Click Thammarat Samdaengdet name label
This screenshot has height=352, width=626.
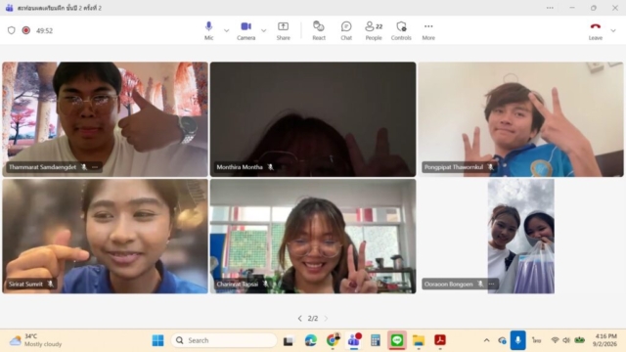(x=42, y=167)
